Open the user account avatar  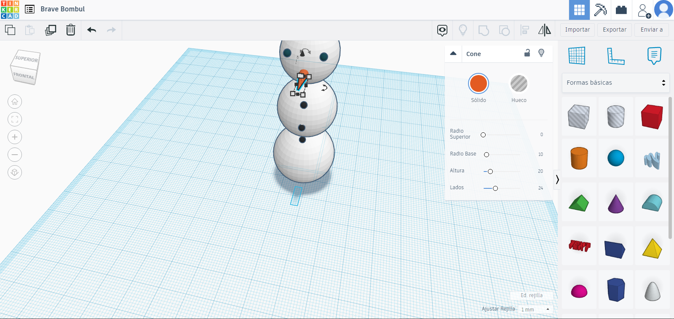[x=664, y=10]
